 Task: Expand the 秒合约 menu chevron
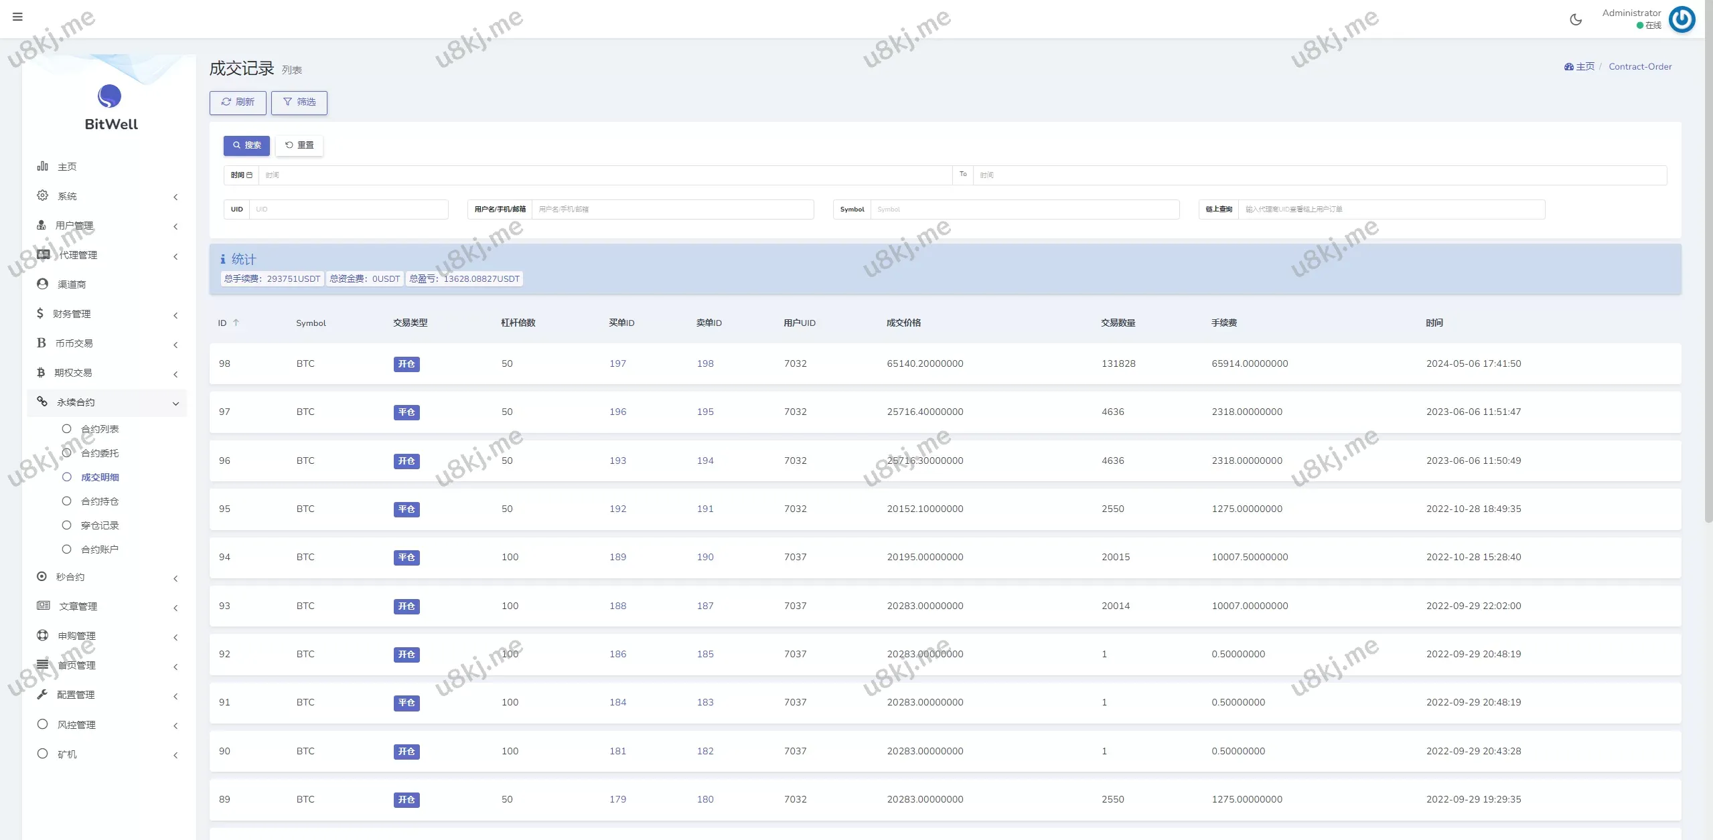175,578
